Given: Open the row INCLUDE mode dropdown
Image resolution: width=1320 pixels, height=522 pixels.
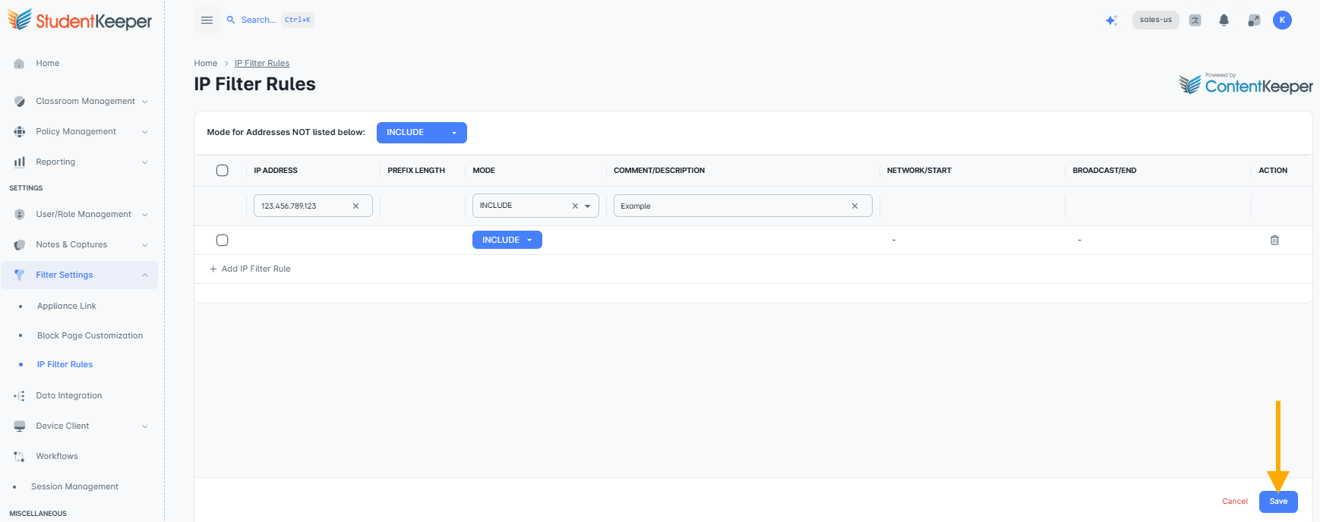Looking at the screenshot, I should click(x=507, y=240).
